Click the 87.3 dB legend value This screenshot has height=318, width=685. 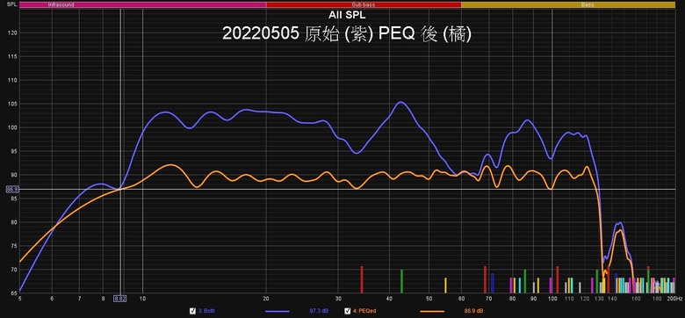click(x=319, y=311)
